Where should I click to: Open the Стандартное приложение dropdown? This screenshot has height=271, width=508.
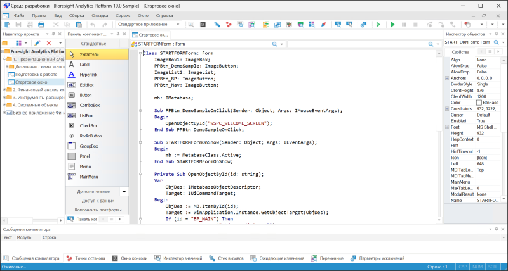[178, 25]
